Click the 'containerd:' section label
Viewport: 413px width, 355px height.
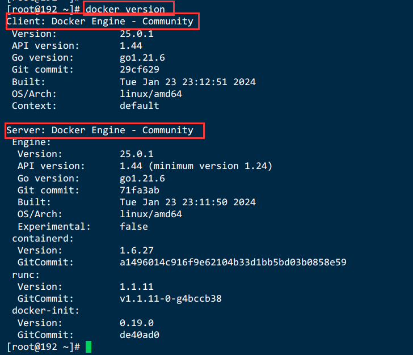[43, 238]
